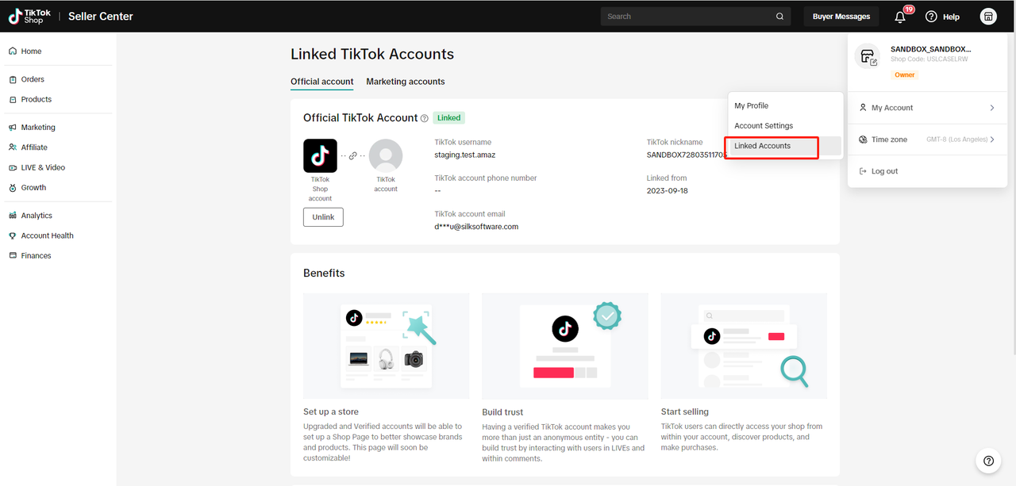Open the notifications bell
The height and width of the screenshot is (486, 1016).
click(900, 17)
